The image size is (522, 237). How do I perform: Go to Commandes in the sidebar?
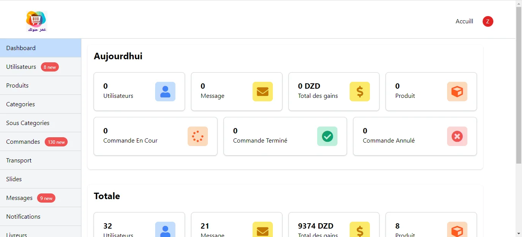pos(41,142)
